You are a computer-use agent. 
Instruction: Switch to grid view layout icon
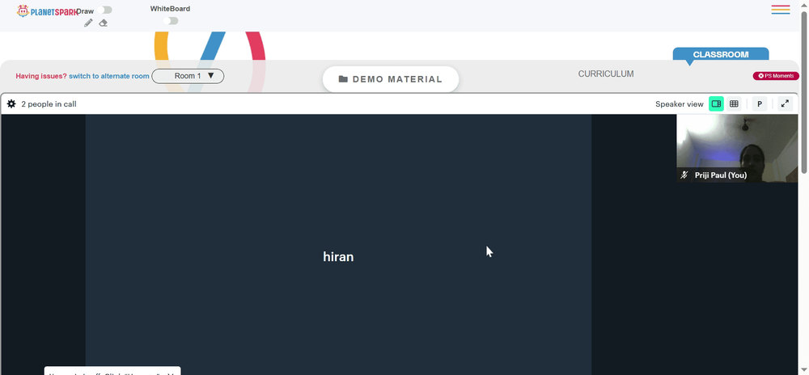734,104
